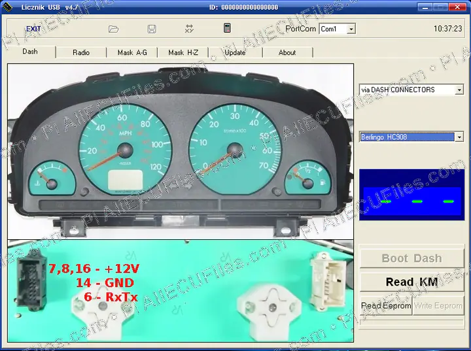Click the connector pinout image
The width and height of the screenshot is (471, 351).
(181, 290)
